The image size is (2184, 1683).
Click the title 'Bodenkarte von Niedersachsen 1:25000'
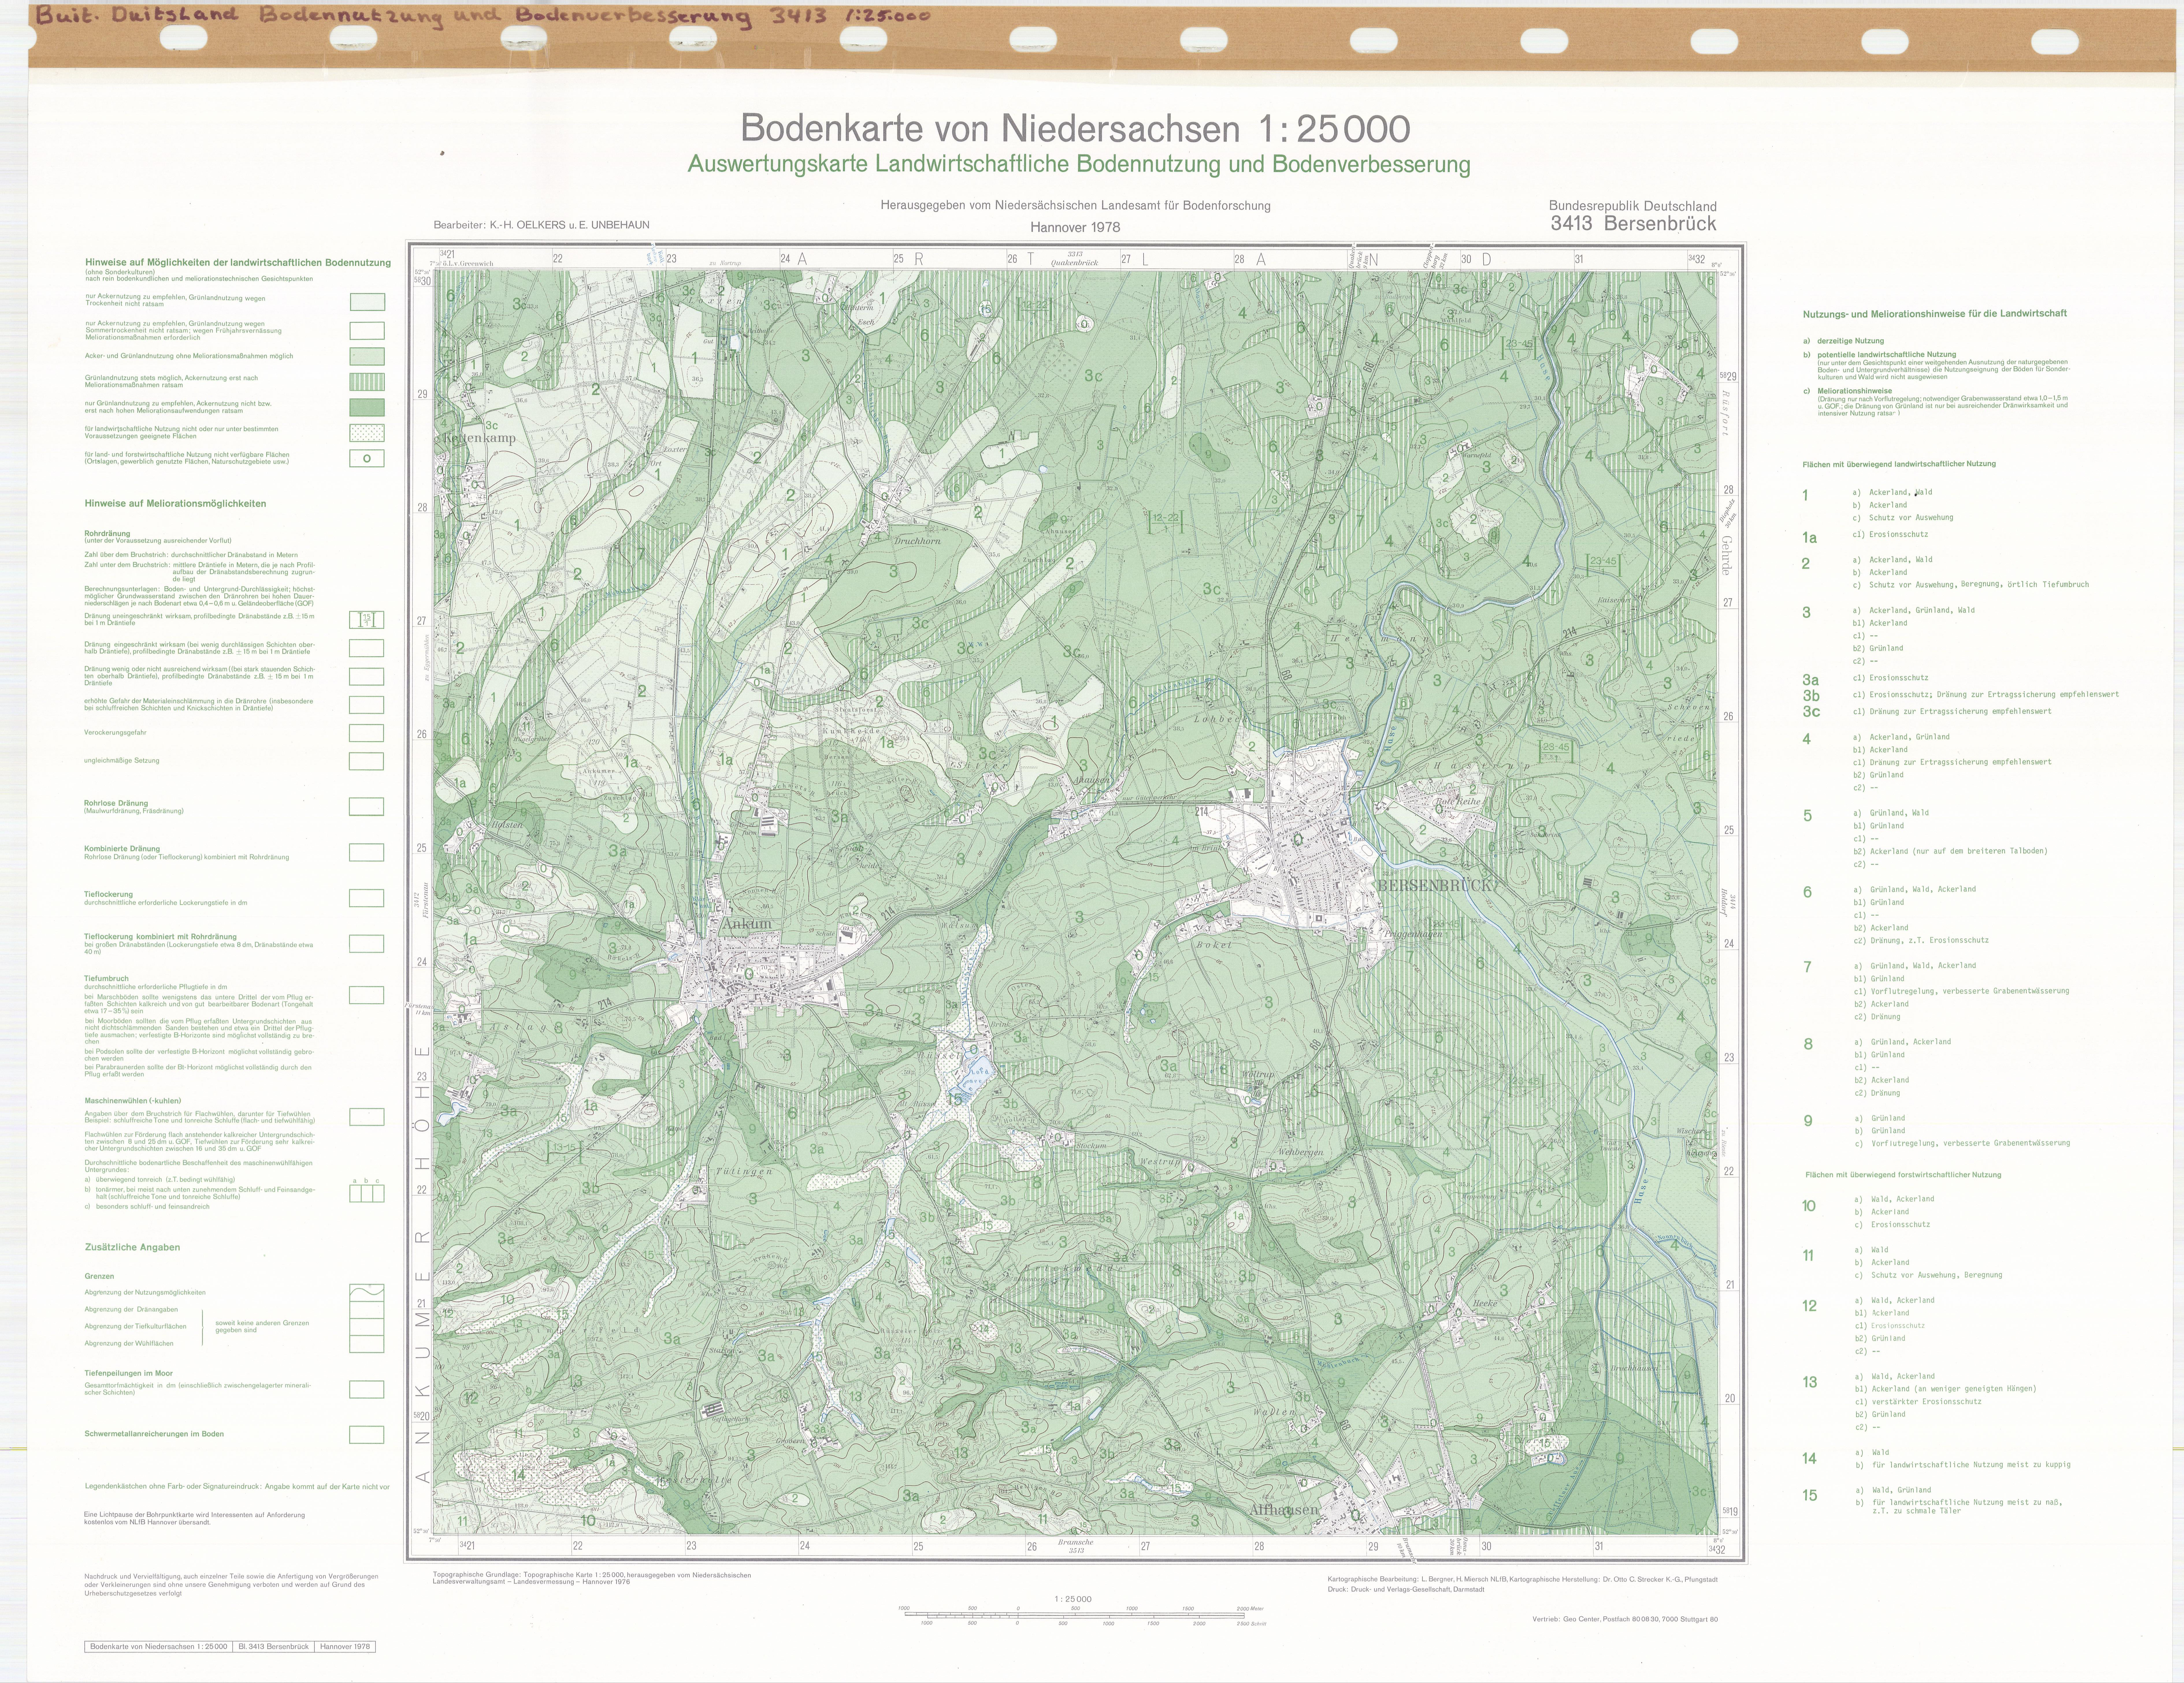click(1075, 129)
